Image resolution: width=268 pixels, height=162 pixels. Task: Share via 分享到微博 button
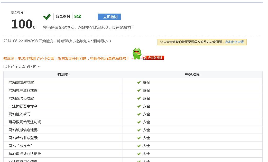point(153,58)
